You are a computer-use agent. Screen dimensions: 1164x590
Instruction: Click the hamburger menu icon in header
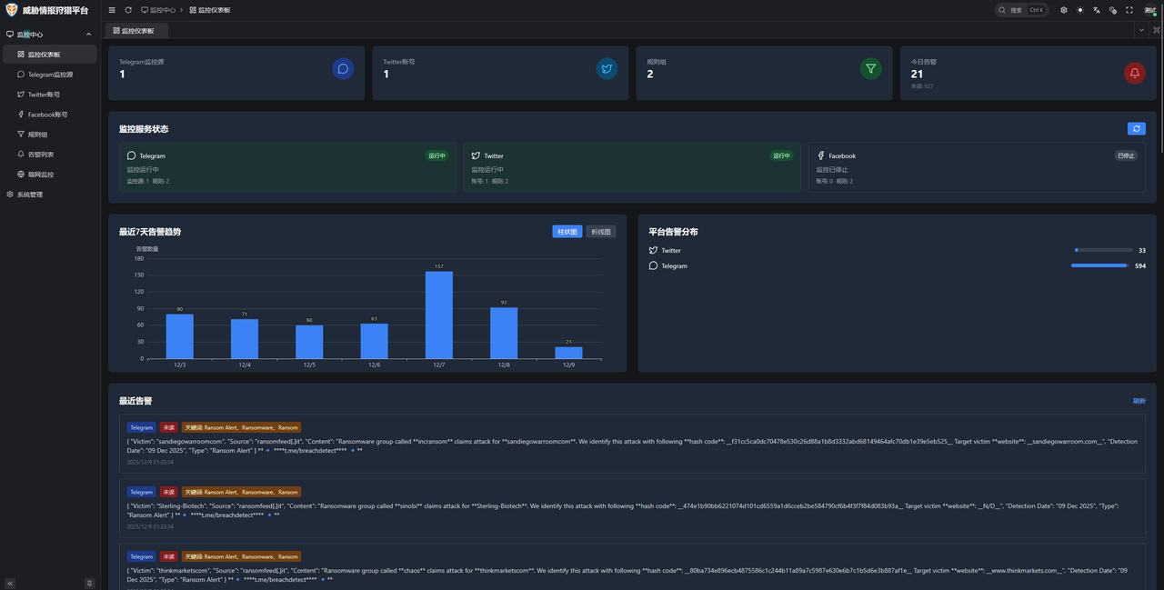pyautogui.click(x=112, y=10)
